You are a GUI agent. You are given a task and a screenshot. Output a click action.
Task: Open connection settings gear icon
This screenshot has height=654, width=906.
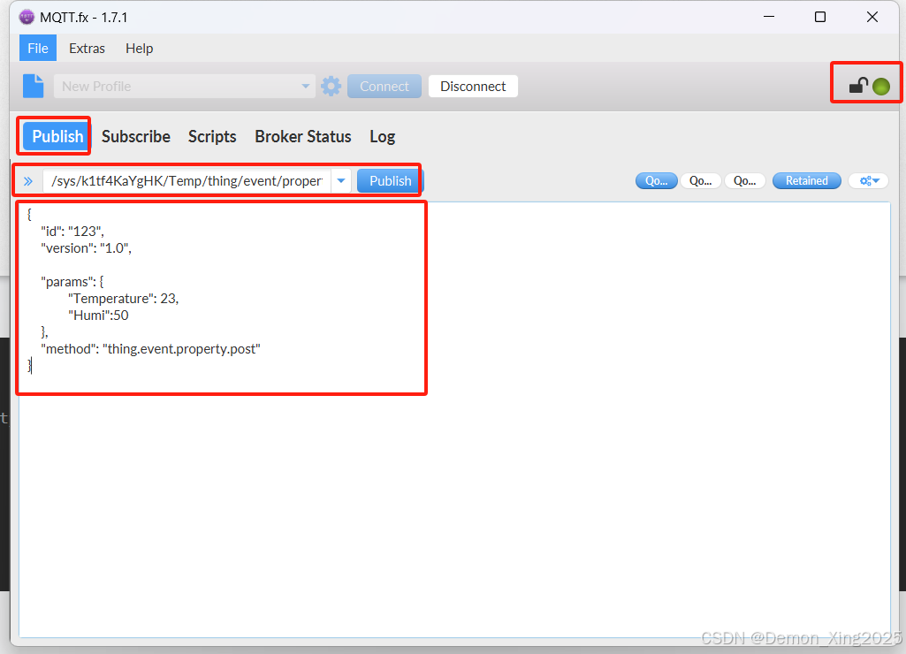(x=331, y=86)
